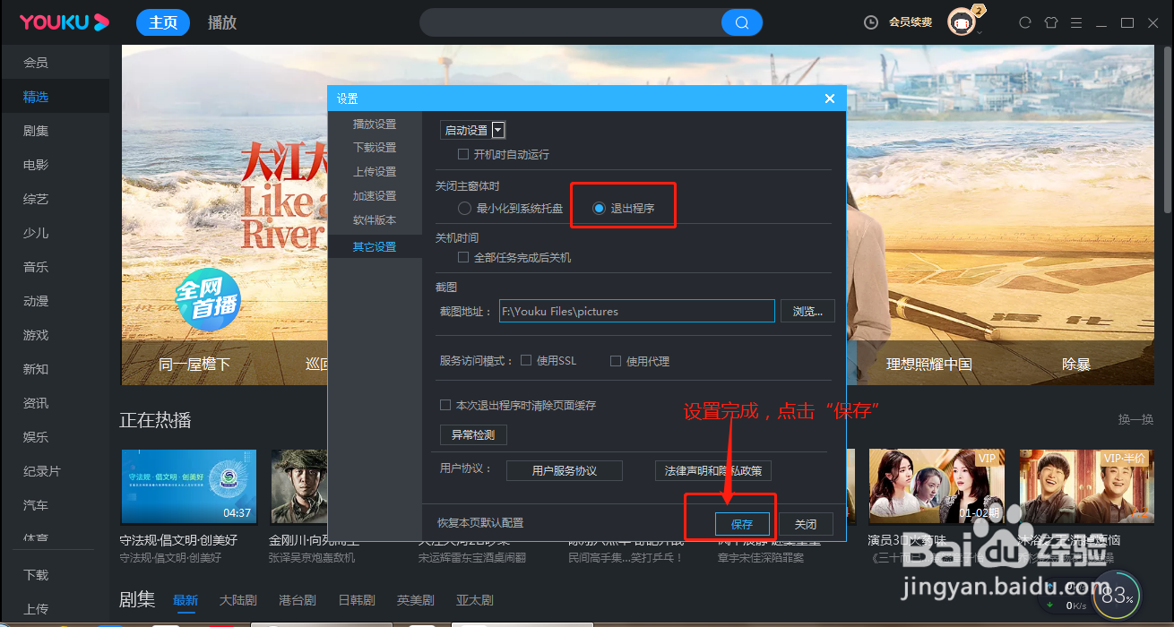Open 软件版本 settings section
Screen dimensions: 1174x627
(x=375, y=220)
